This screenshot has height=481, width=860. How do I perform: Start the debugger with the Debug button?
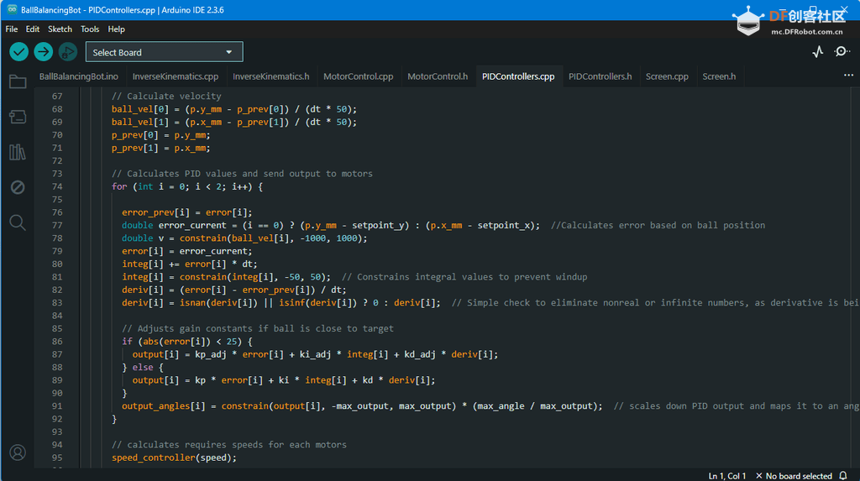pyautogui.click(x=68, y=52)
